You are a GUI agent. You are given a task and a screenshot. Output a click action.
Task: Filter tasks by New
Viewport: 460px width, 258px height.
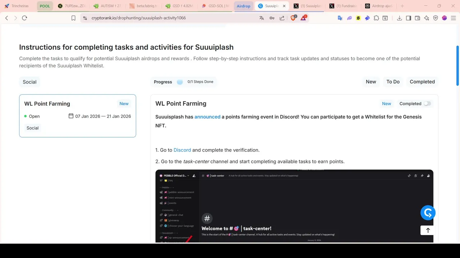click(371, 82)
